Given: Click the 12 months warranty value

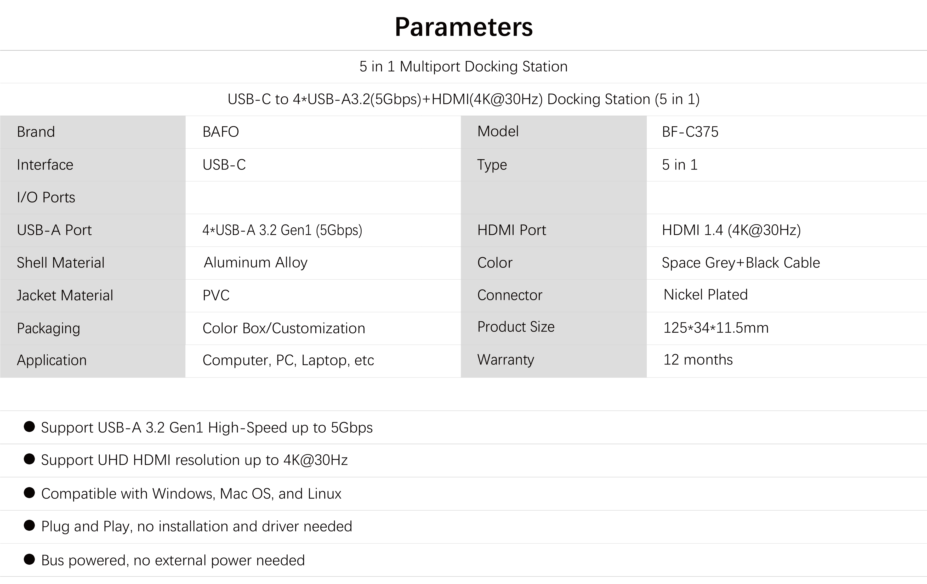Looking at the screenshot, I should pyautogui.click(x=698, y=360).
